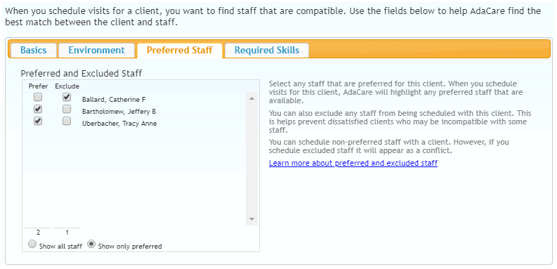Open Learn more about preferred and excluded staff
Viewport: 557px width, 269px height.
coord(353,163)
